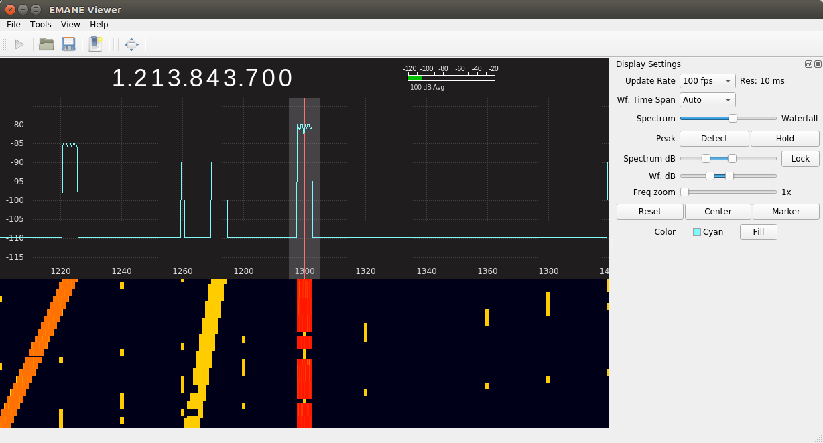Click the Wf. dB left slider handle

(x=710, y=176)
